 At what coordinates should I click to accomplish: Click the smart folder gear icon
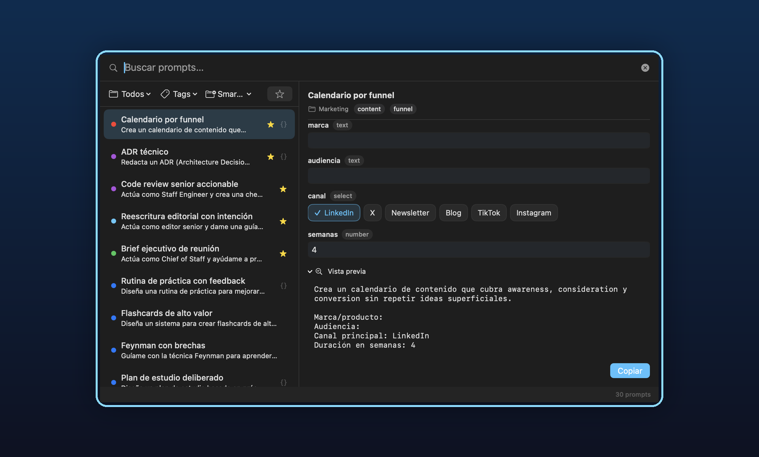point(210,94)
